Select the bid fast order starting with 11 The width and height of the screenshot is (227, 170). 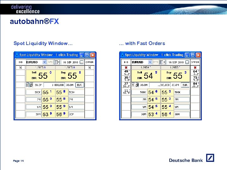(x=126, y=92)
